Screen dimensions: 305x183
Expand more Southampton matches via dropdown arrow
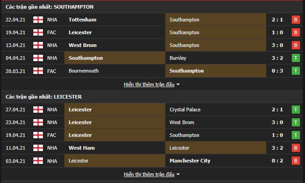[178, 84]
